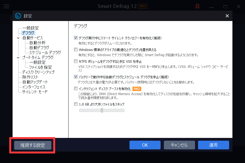Click the DMA (Direct Memory Access) description text
Screen dimensions: 245x163
coord(154,96)
